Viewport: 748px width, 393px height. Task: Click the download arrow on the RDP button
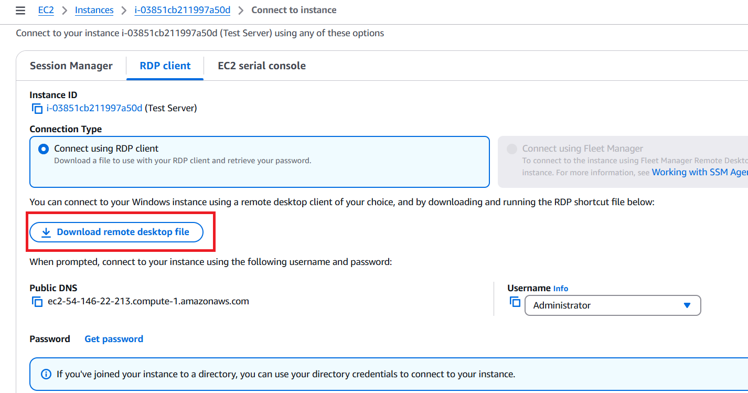coord(47,231)
